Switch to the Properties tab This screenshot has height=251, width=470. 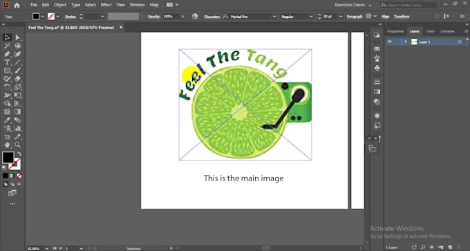pos(395,31)
